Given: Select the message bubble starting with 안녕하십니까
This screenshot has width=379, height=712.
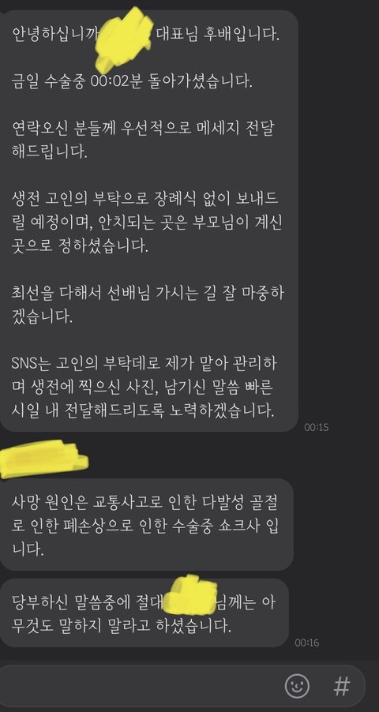Looking at the screenshot, I should coord(149,221).
